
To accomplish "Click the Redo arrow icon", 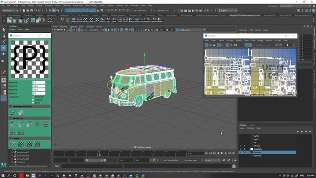I will 39,10.
